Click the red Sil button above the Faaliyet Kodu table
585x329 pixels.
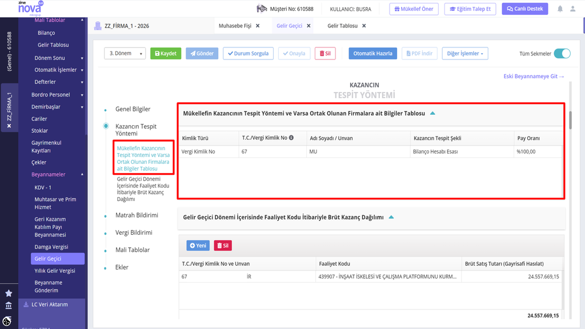[223, 246]
